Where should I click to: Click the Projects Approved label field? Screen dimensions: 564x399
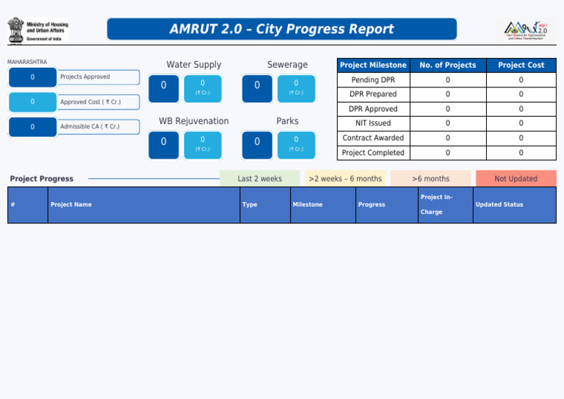point(98,77)
